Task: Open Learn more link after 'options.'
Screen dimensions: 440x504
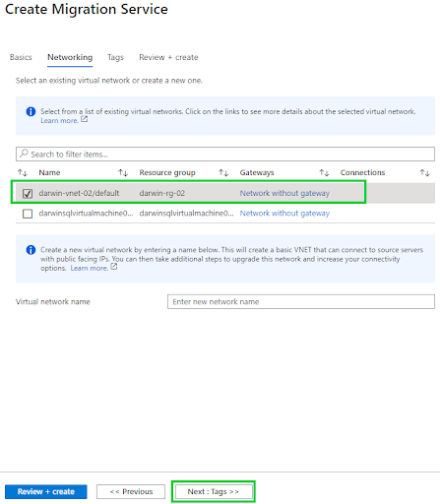Action: tap(90, 268)
